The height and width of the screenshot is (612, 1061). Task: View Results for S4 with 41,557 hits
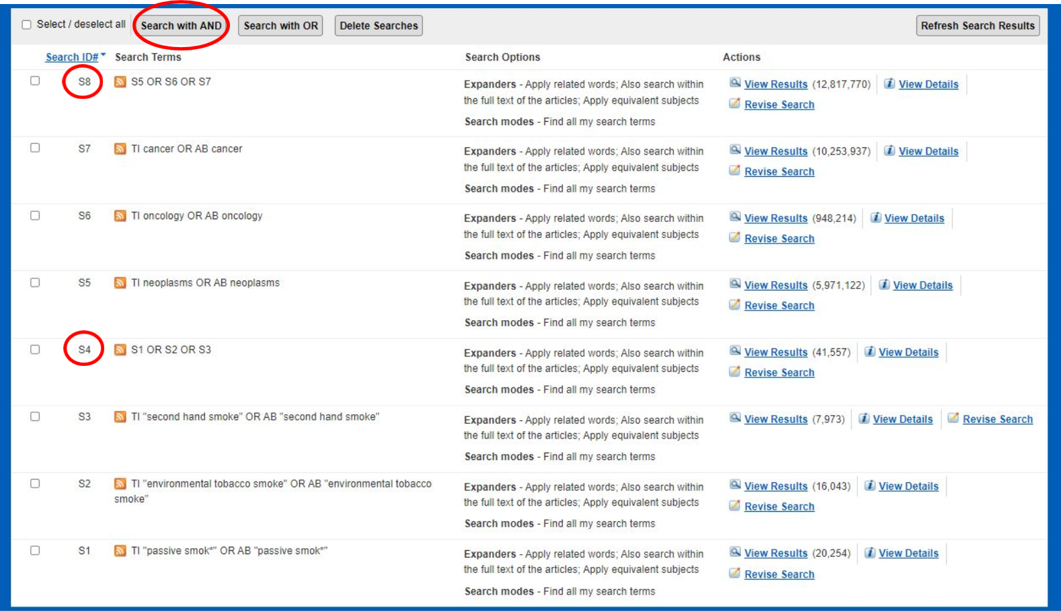[x=776, y=352]
